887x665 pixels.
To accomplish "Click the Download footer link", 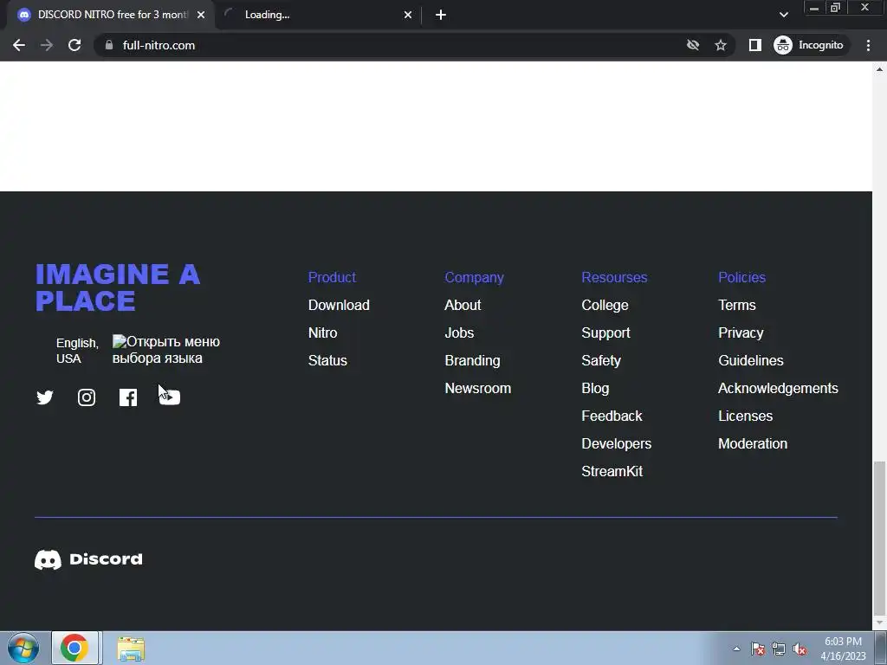I will click(x=339, y=306).
